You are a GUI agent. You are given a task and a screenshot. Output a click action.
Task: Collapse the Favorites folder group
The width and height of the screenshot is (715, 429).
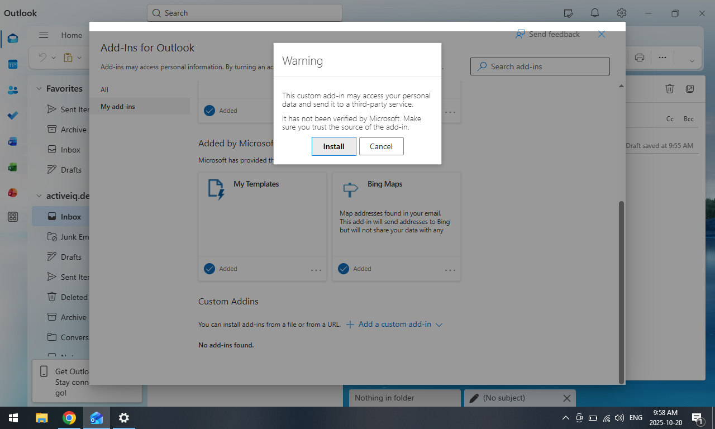pyautogui.click(x=39, y=88)
